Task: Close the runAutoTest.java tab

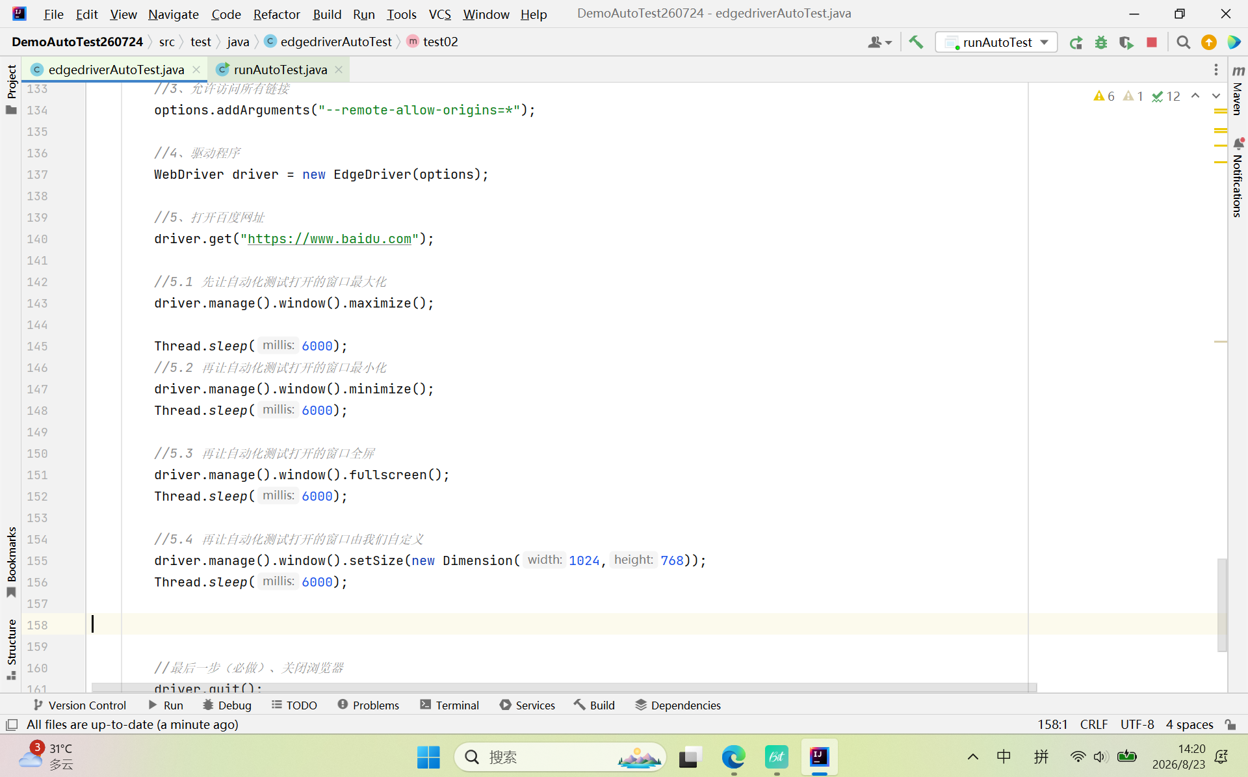Action: (x=339, y=70)
